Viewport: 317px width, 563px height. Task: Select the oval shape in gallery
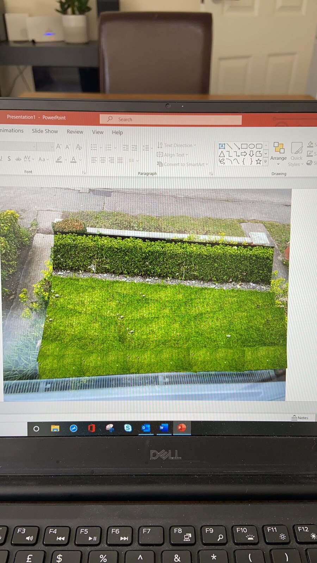click(x=251, y=146)
